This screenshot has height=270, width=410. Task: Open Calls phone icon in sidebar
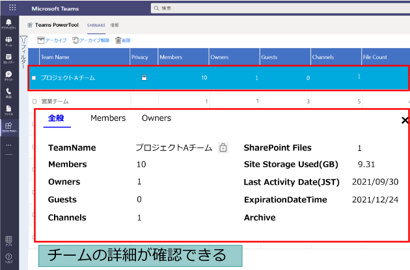click(x=8, y=93)
